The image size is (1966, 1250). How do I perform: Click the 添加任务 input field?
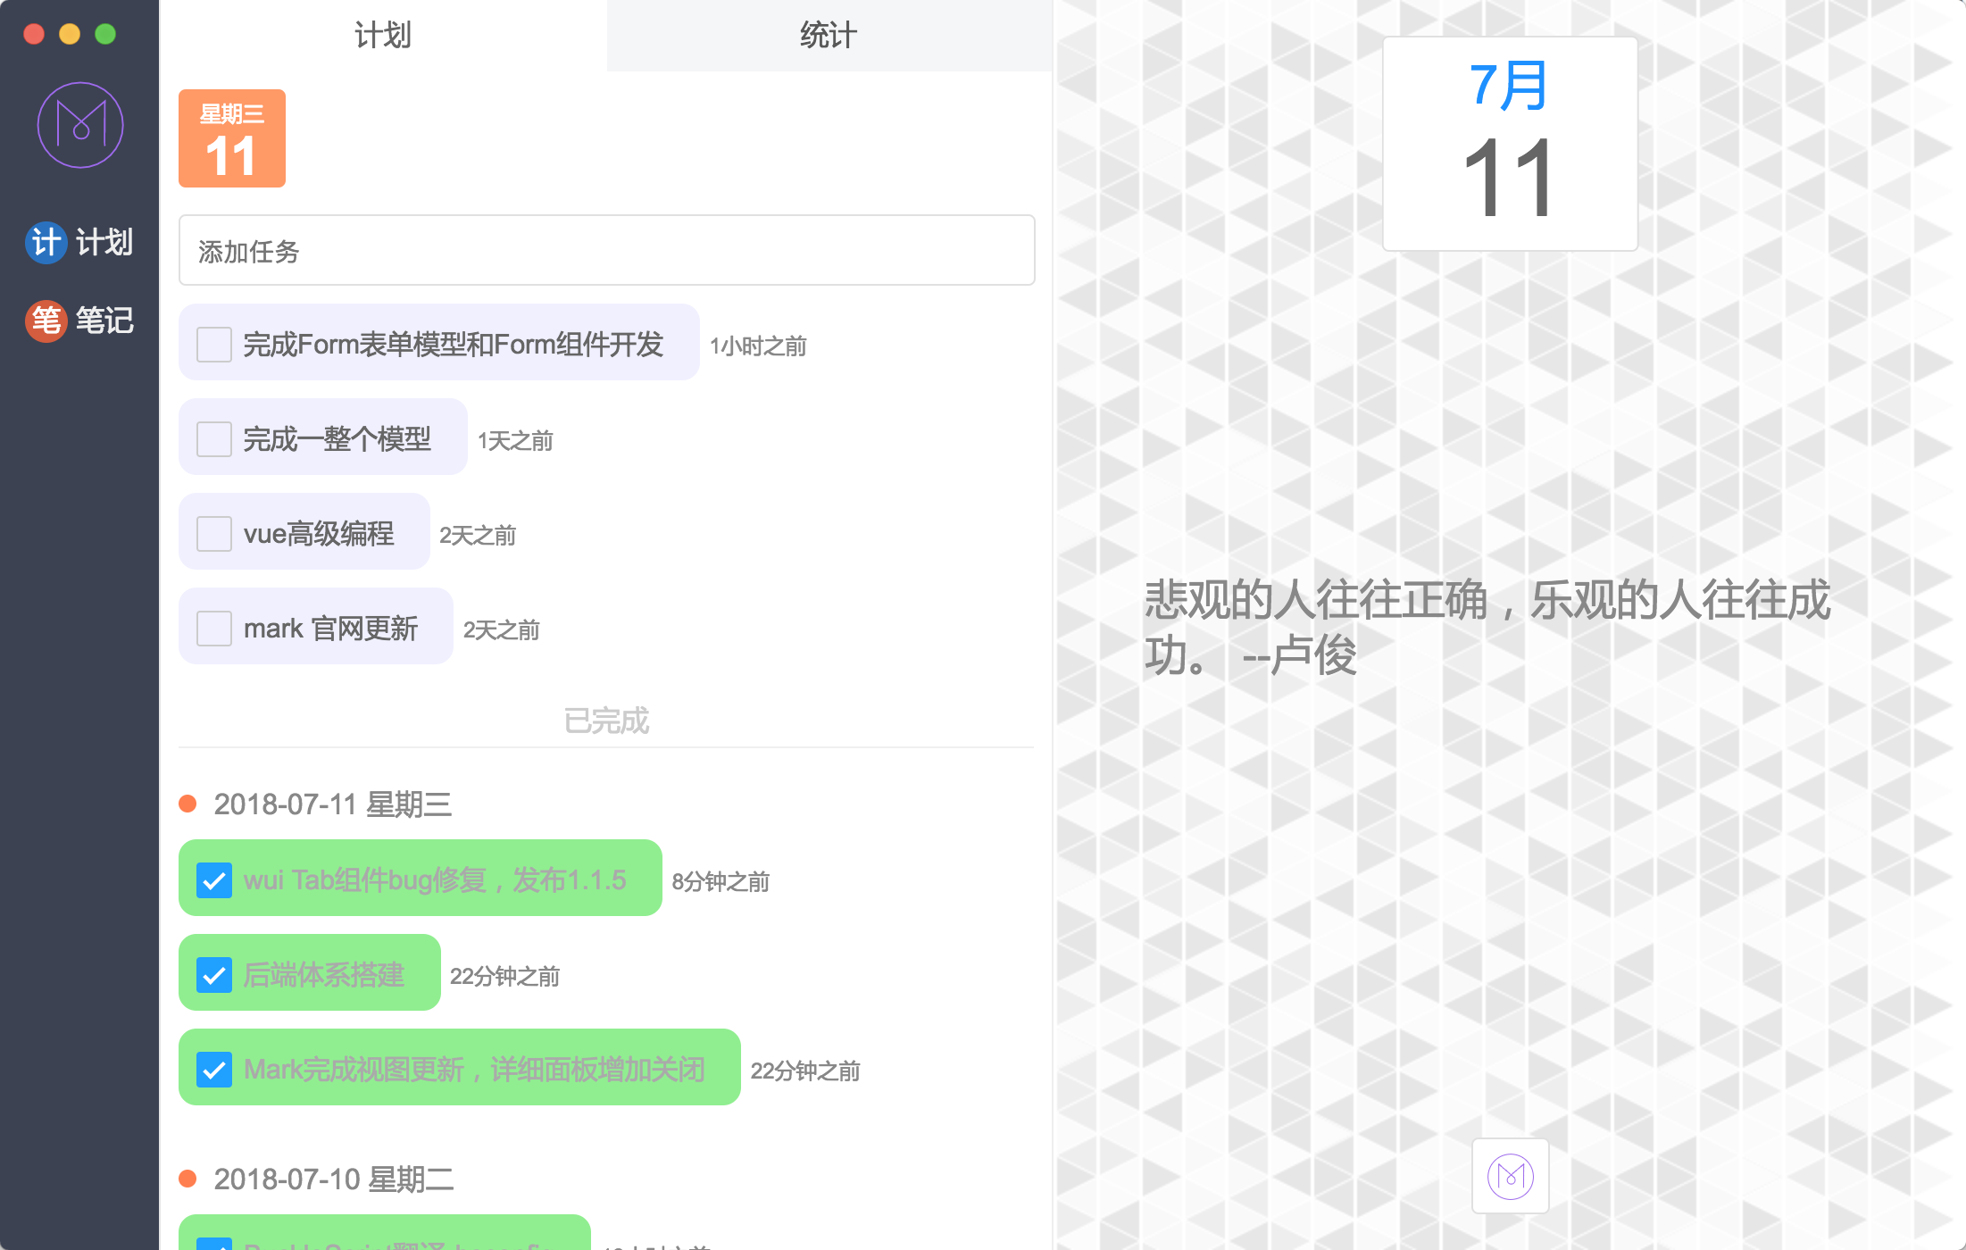(x=606, y=251)
